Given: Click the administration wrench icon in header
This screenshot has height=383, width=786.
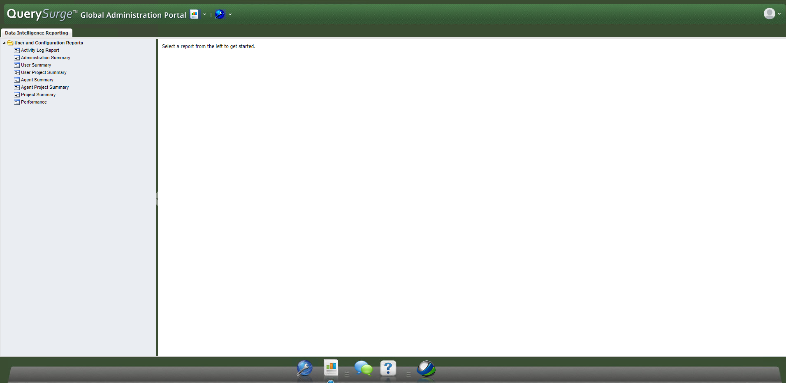Looking at the screenshot, I should coord(220,14).
